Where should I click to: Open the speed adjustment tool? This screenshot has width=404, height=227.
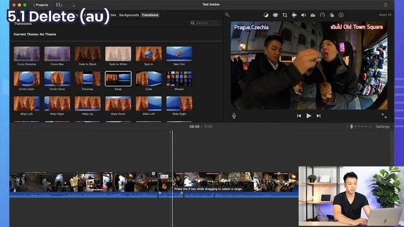pyautogui.click(x=323, y=15)
